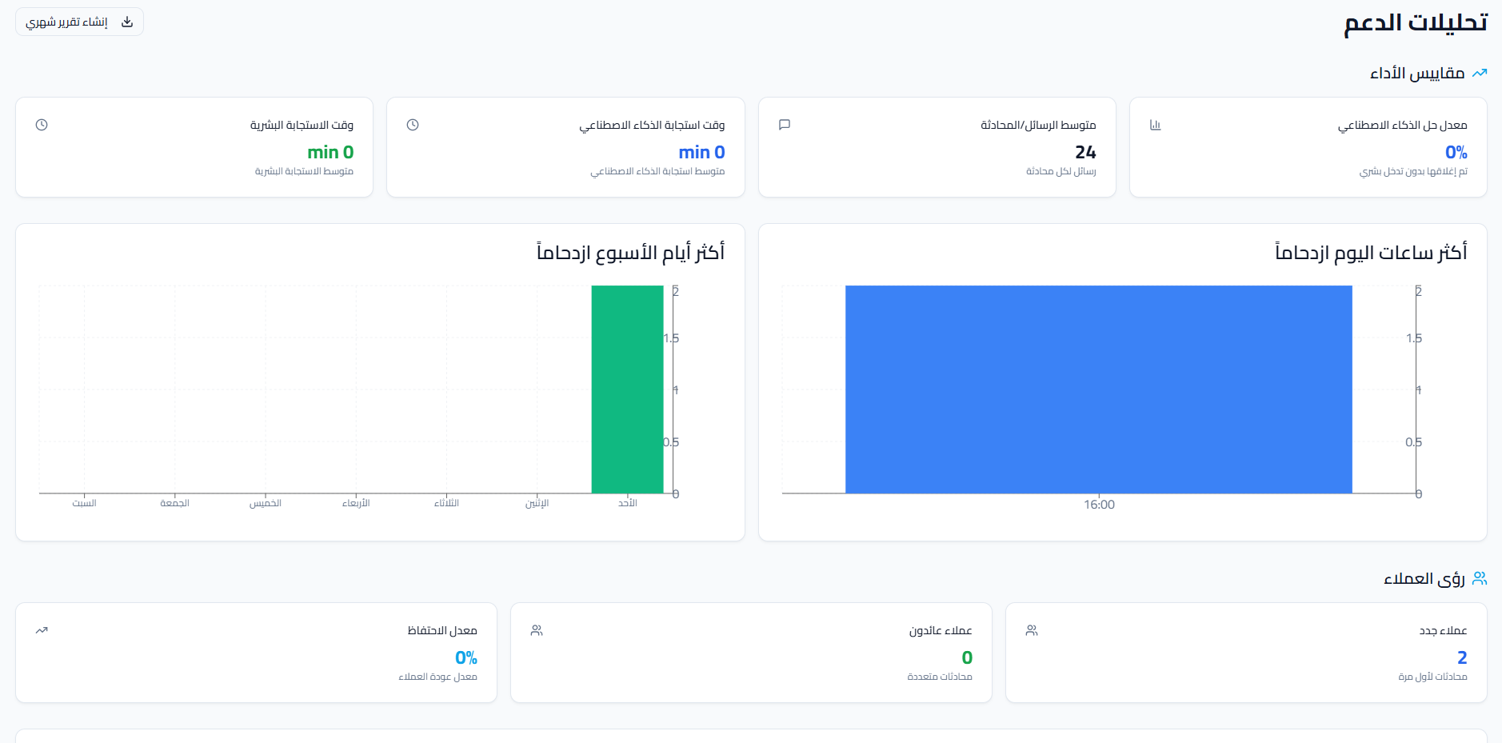Click the chat bubble icon in the 'متوسط الرسائل/المحادثة' card

point(784,125)
